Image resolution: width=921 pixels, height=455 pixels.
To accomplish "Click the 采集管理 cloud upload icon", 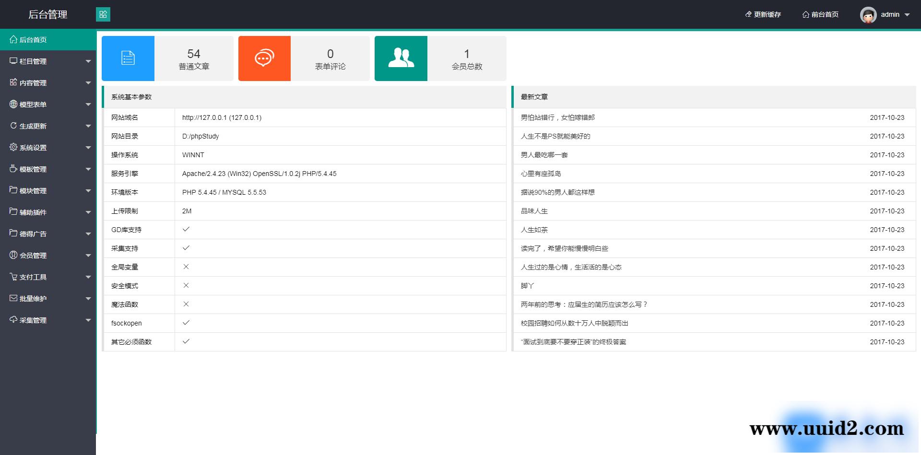I will [x=13, y=320].
